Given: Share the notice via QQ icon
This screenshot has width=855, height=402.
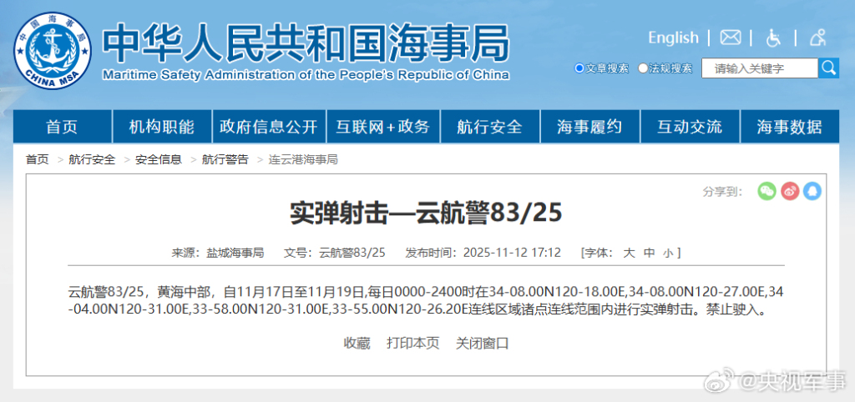Looking at the screenshot, I should point(812,191).
